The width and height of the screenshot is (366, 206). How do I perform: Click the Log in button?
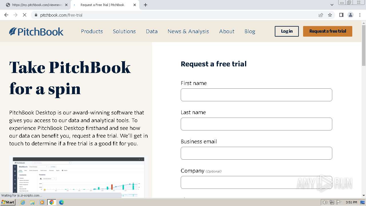tap(287, 31)
